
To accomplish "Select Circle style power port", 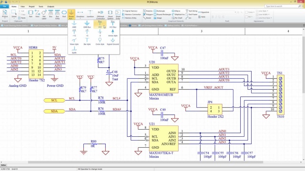I will click(x=100, y=41).
